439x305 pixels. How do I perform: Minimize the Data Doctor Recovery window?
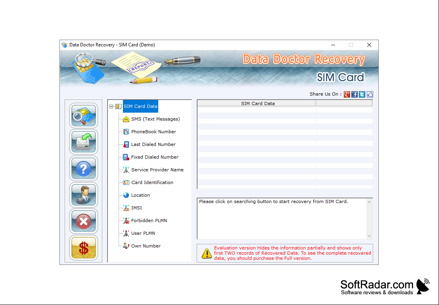(x=333, y=45)
